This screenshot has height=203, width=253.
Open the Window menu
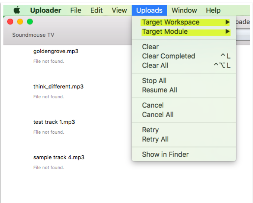click(184, 10)
